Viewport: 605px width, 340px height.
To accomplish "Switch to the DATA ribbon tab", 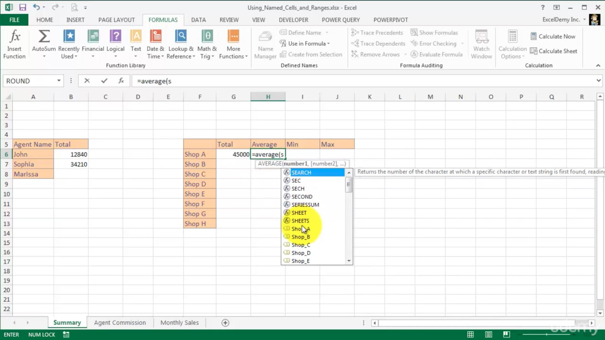I will pos(199,20).
